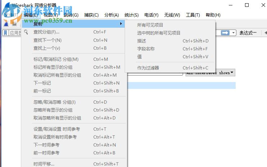
Task: Apply display filter with blue arrow button
Action: click(x=225, y=33)
